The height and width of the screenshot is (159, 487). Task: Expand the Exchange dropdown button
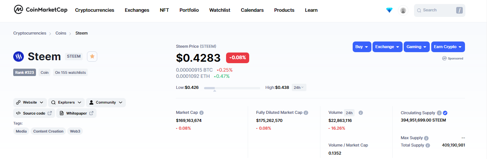coord(388,47)
